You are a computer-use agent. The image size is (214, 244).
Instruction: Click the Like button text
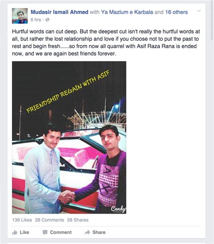point(24,232)
